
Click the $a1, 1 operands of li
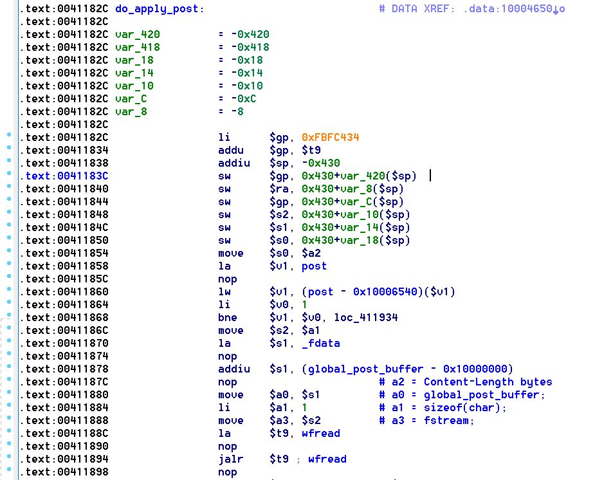[x=289, y=408]
